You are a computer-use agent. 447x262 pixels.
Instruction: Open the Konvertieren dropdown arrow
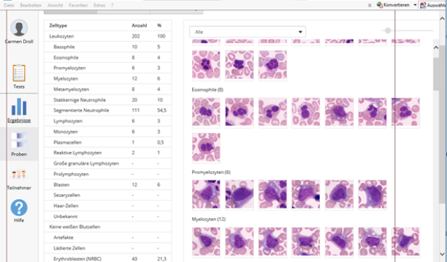[415, 5]
